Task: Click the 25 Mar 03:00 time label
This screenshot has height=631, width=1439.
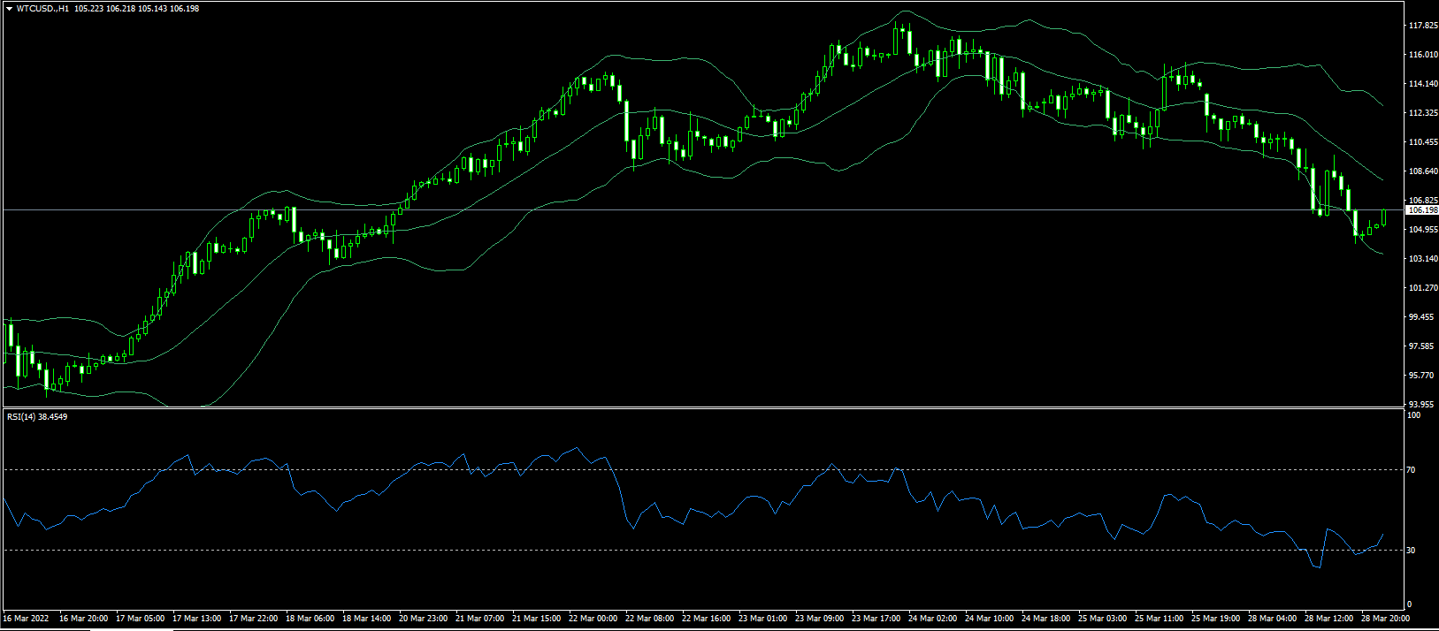Action: (1102, 619)
